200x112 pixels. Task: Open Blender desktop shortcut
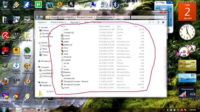27,83
